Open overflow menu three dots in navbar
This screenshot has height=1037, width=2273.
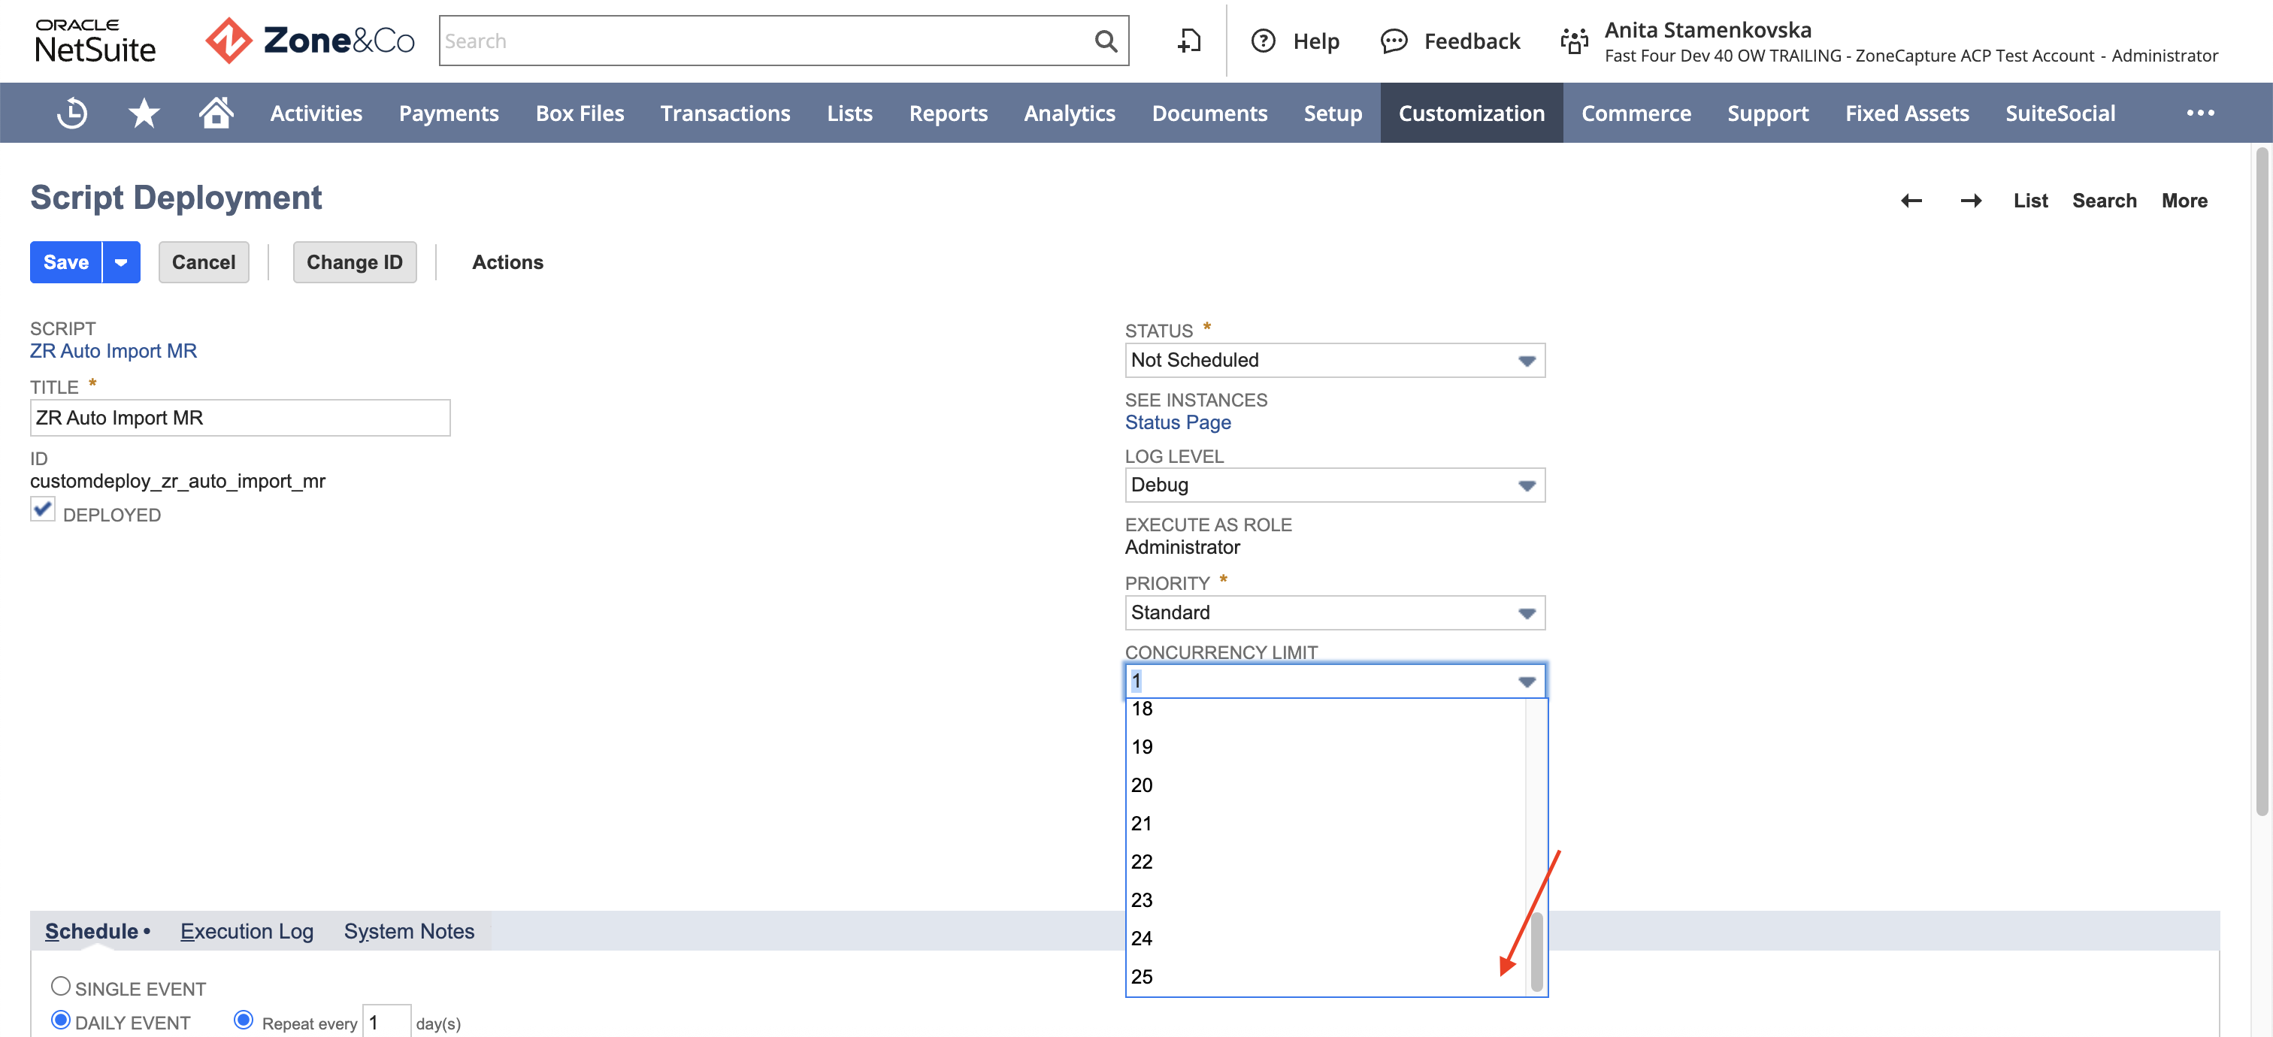tap(2200, 113)
